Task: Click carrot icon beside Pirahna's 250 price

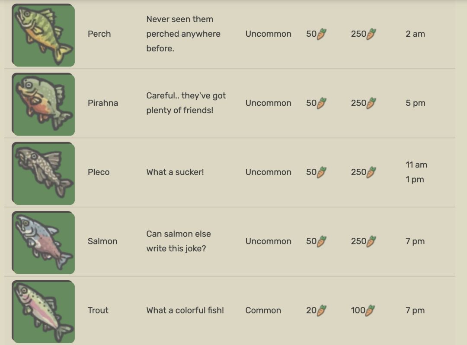Action: tap(371, 103)
